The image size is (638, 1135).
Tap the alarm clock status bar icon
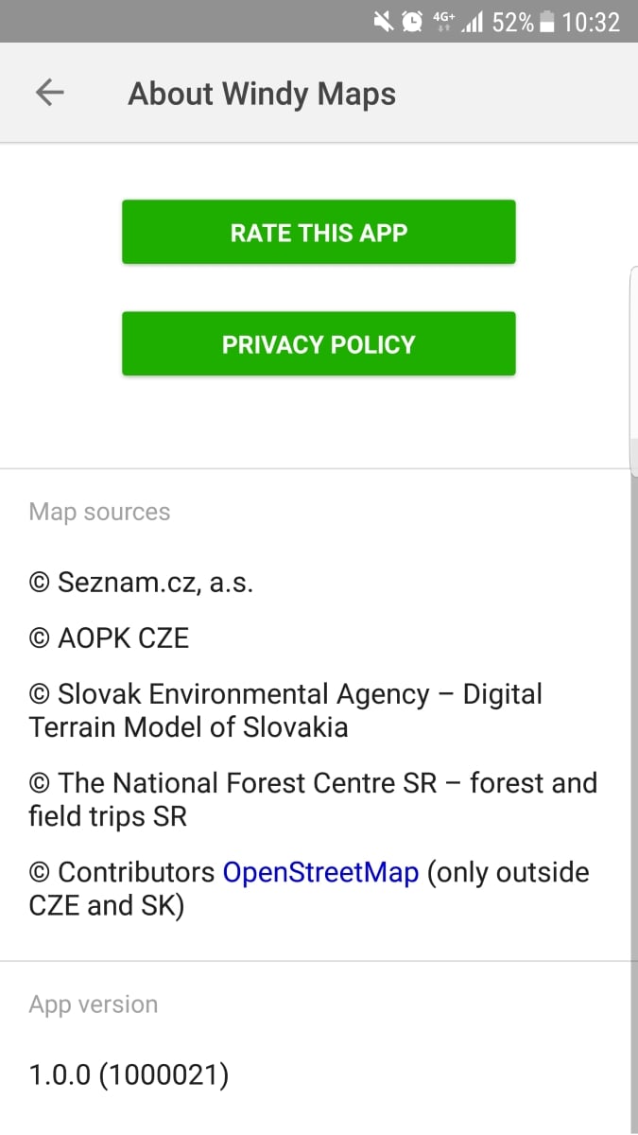[411, 21]
